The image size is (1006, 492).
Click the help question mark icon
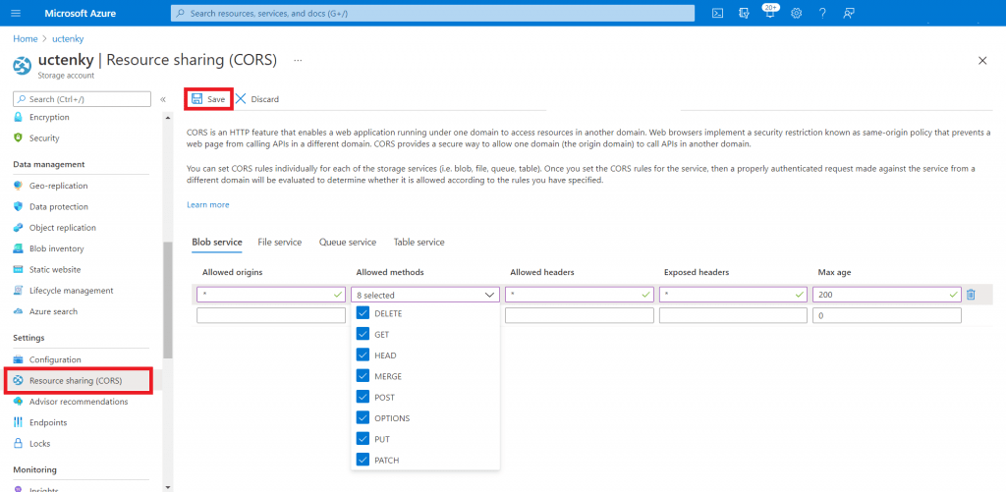[x=822, y=13]
